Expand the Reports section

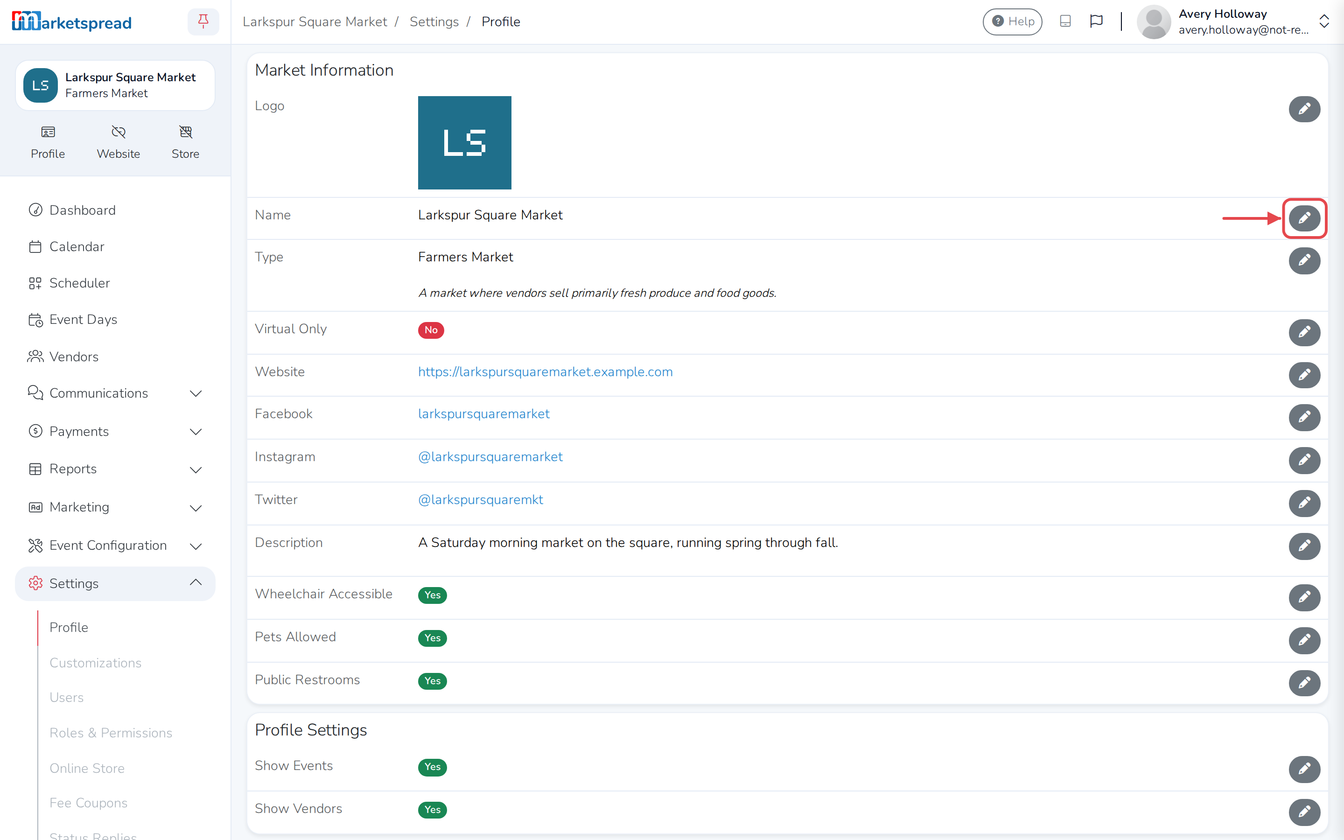point(116,469)
